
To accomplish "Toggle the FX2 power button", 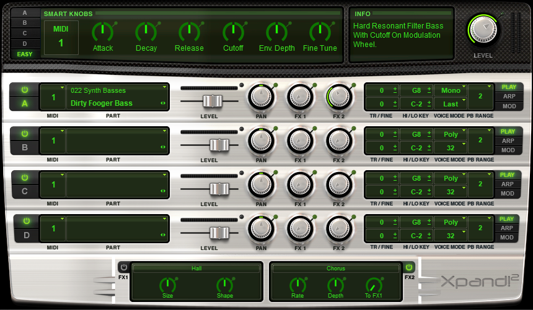I will click(409, 267).
